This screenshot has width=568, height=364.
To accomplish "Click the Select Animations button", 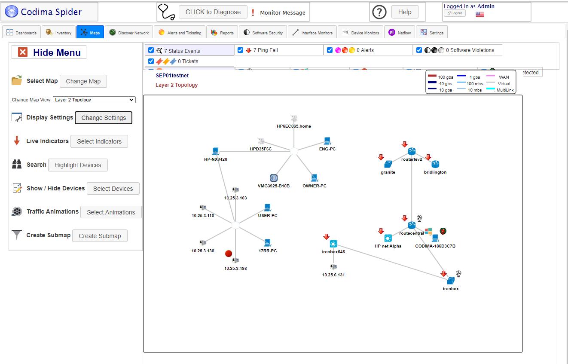I will point(111,212).
